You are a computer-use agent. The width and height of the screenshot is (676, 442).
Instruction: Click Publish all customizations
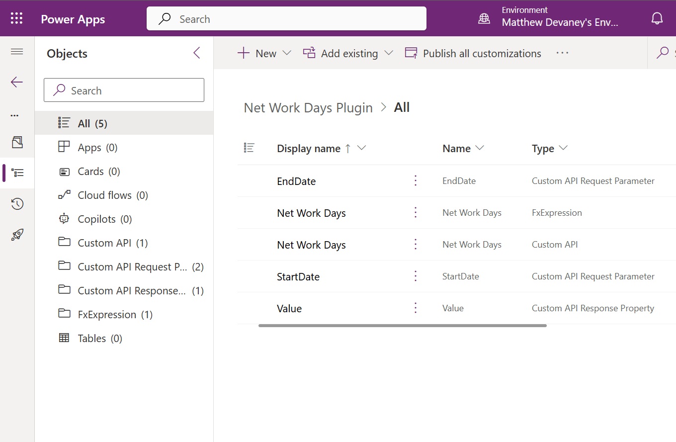click(x=473, y=53)
